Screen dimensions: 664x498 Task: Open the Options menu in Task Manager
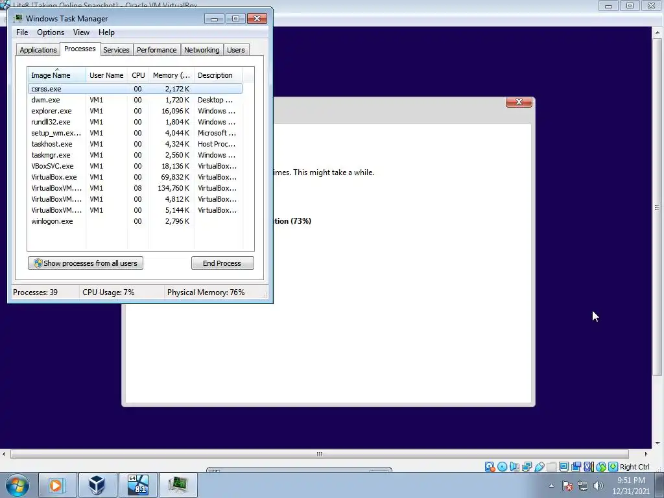click(x=51, y=32)
